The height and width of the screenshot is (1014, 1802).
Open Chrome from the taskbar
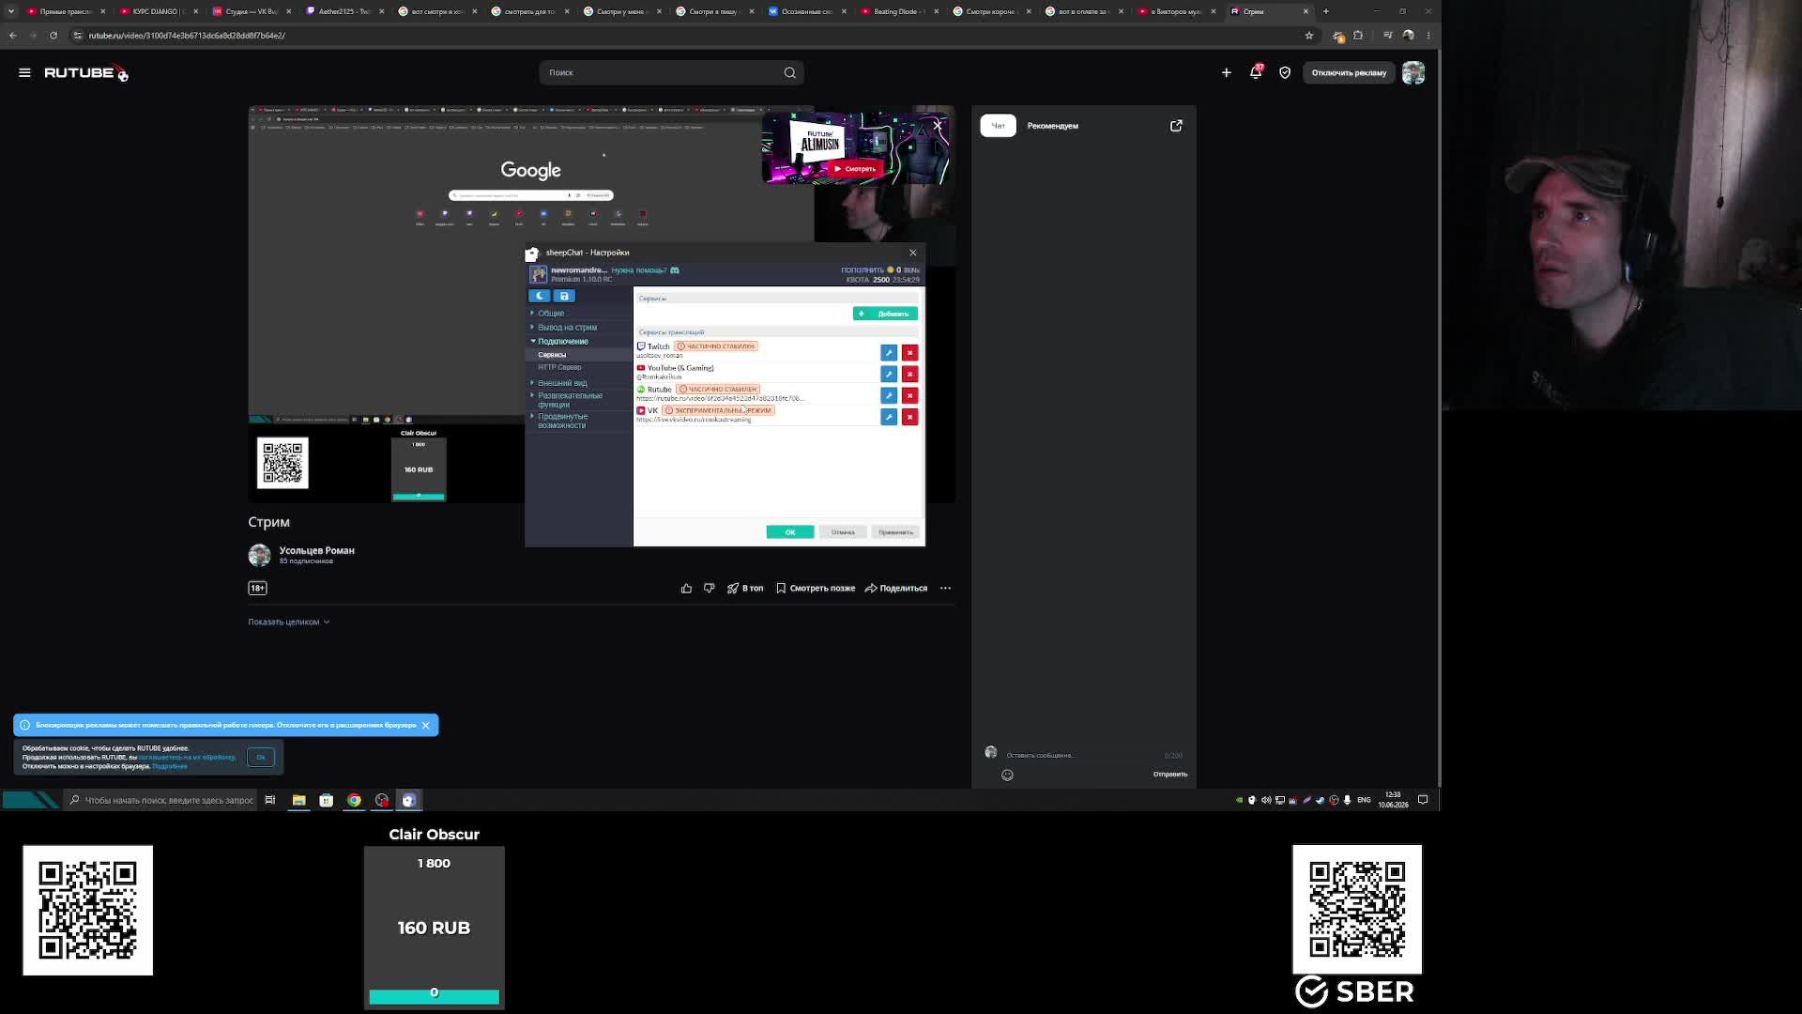click(x=354, y=800)
